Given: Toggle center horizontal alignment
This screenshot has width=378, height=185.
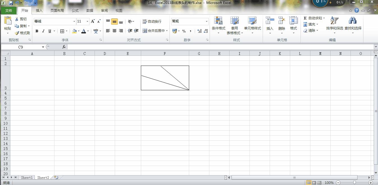Looking at the screenshot, I should [114, 31].
